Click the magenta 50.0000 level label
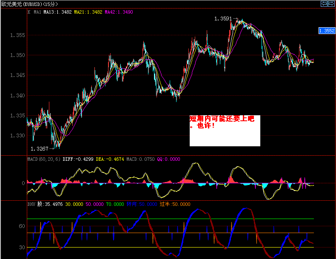Viewport: 336px width, 259px height. pyautogui.click(x=94, y=204)
